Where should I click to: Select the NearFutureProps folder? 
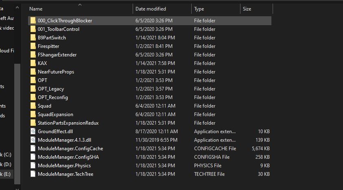pyautogui.click(x=56, y=72)
